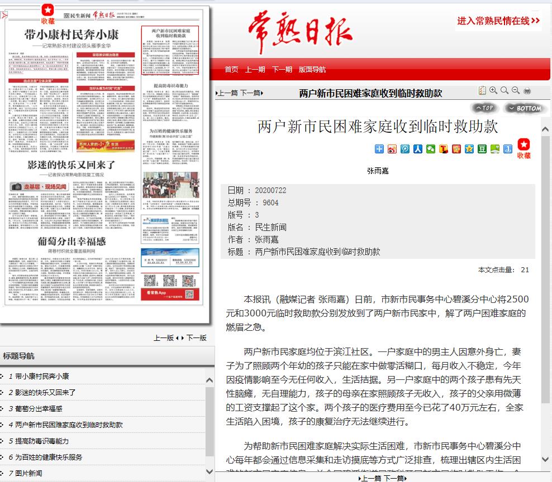This screenshot has height=482, width=552.
Task: Click the green landscape share icon
Action: pos(495,149)
